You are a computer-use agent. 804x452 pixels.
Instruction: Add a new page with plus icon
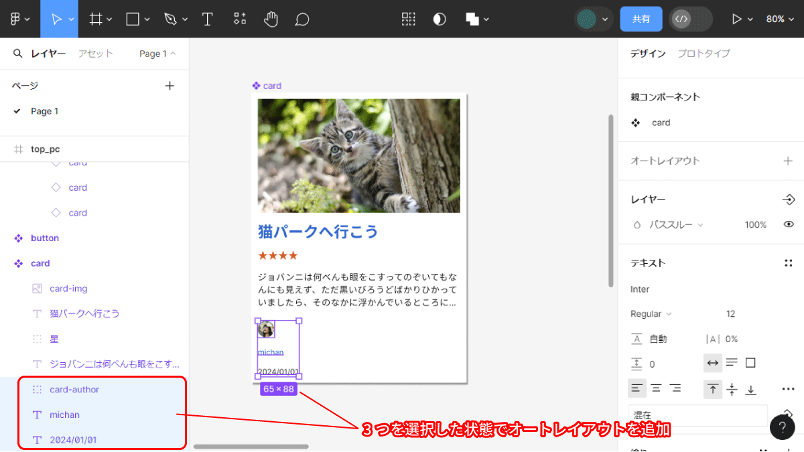point(170,86)
